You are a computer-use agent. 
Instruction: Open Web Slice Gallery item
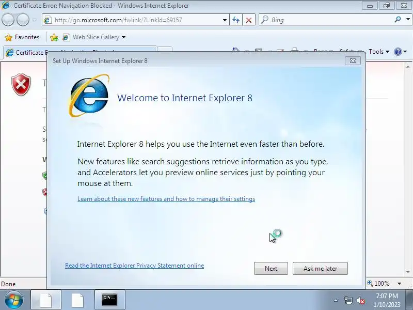(x=94, y=37)
